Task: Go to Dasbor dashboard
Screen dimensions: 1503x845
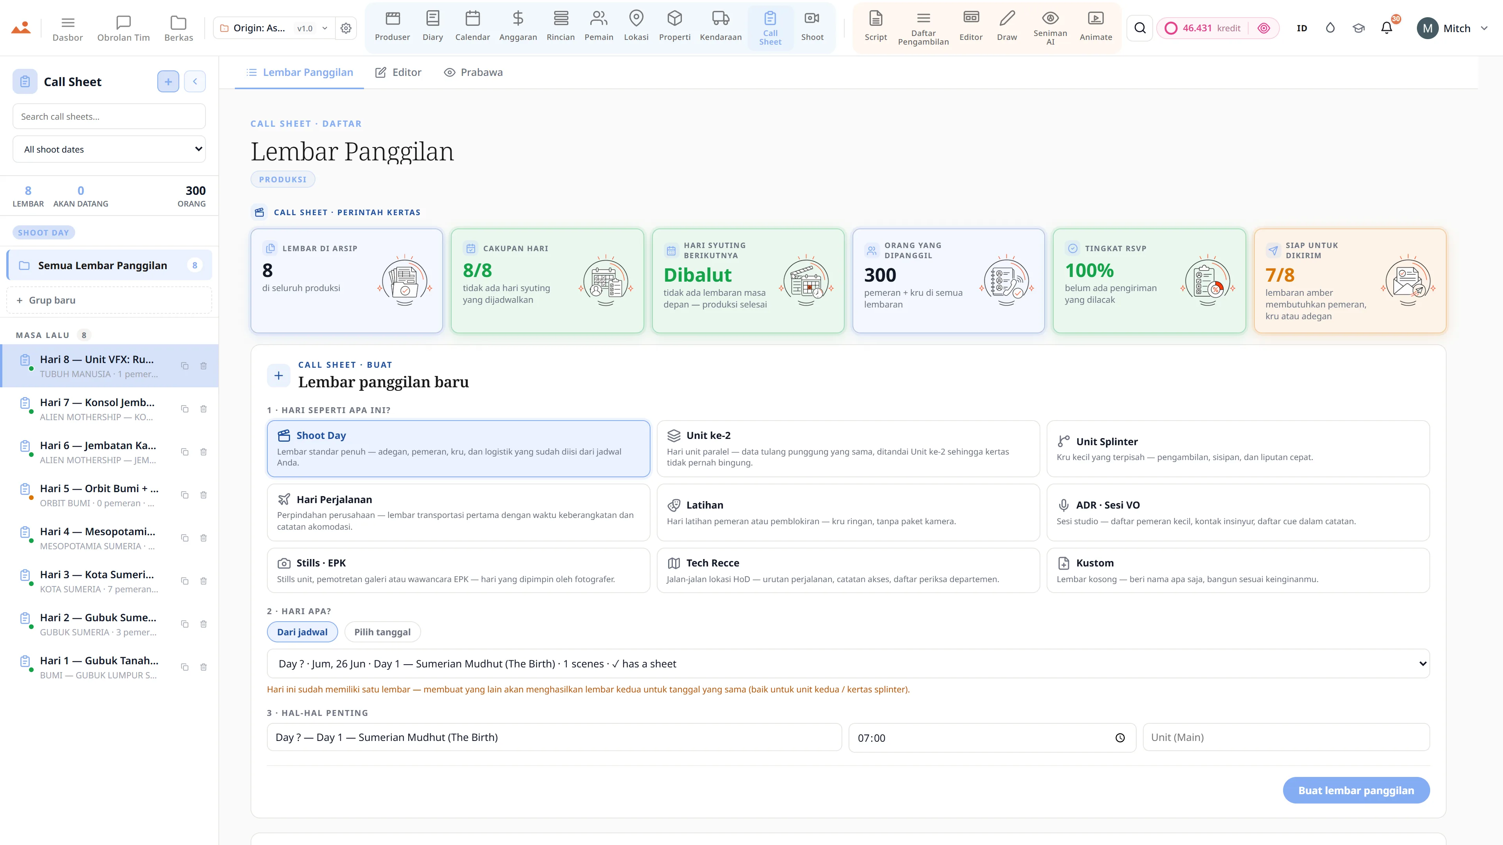Action: 68,28
